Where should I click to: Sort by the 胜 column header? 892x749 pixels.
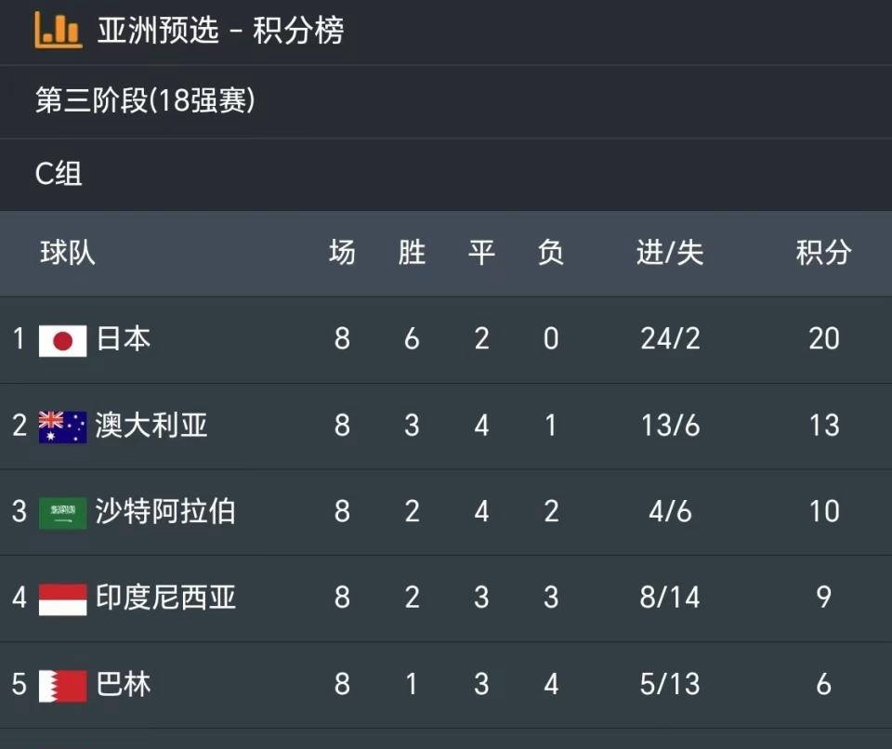pos(412,252)
